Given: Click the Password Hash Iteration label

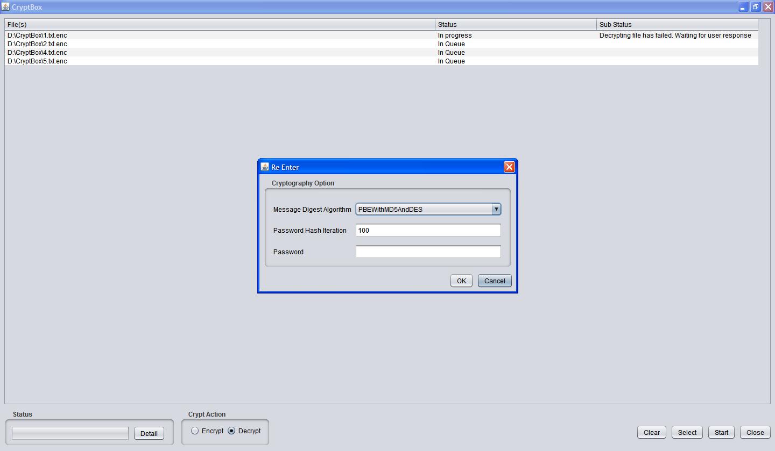Looking at the screenshot, I should (x=310, y=230).
